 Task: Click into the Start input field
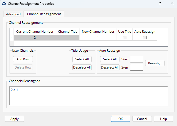(x=137, y=59)
